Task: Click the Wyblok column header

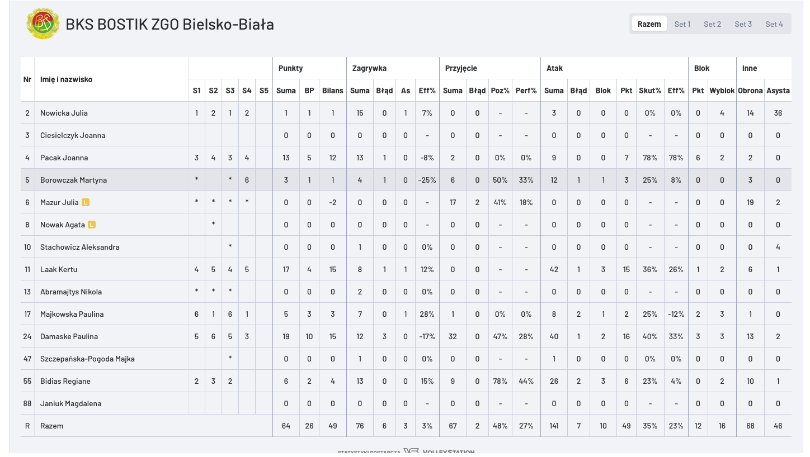Action: click(722, 91)
